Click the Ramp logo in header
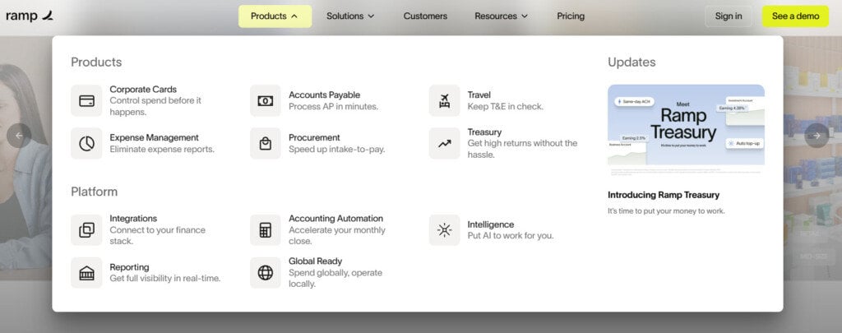This screenshot has height=333, width=842. point(30,16)
